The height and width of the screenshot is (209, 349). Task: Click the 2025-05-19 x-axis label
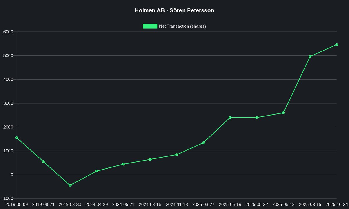[x=230, y=204]
